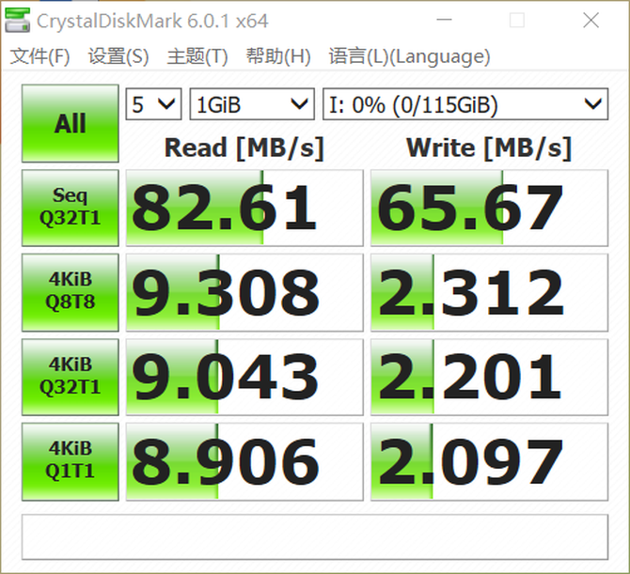The height and width of the screenshot is (574, 630).
Task: Run all benchmarks with the All button
Action: pos(71,124)
